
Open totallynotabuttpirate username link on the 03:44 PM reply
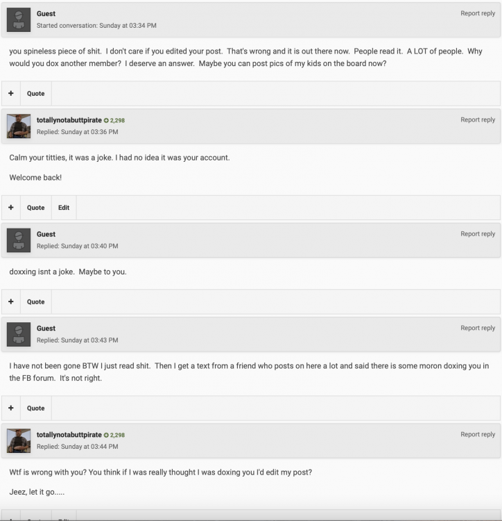(69, 435)
